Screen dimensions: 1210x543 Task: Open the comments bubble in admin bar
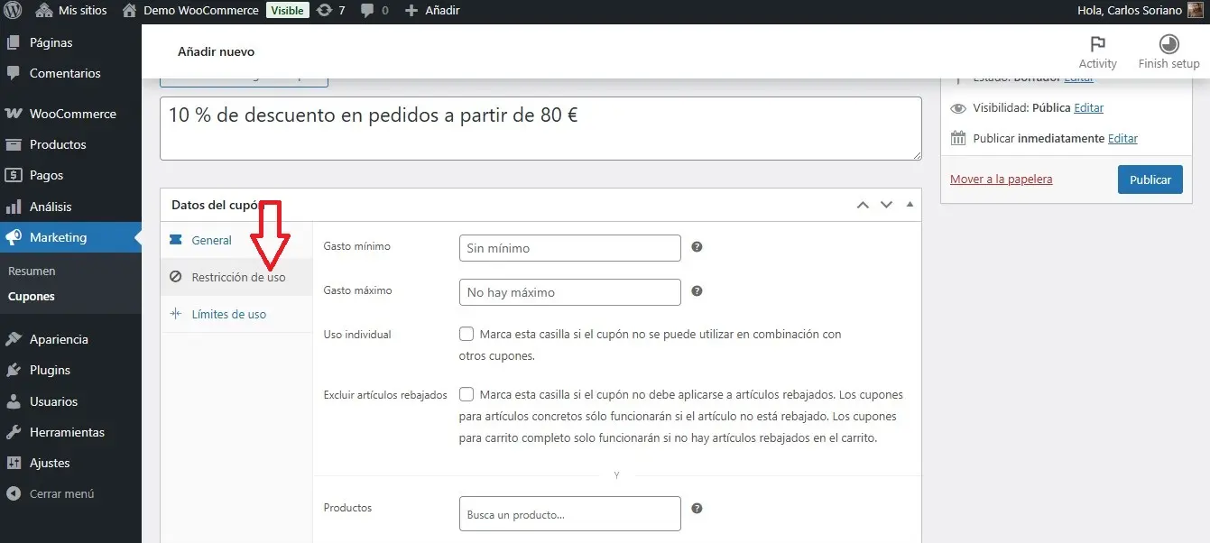coord(374,11)
